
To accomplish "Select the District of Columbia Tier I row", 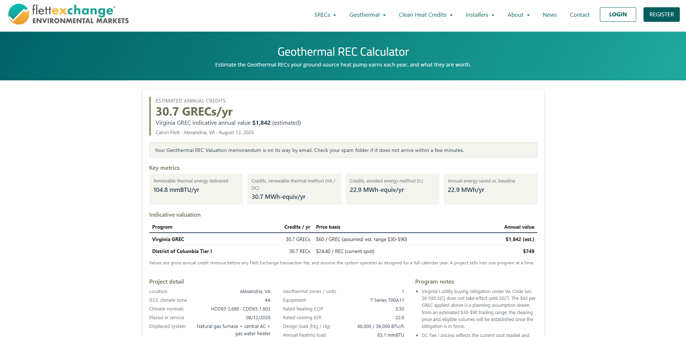I will point(343,251).
